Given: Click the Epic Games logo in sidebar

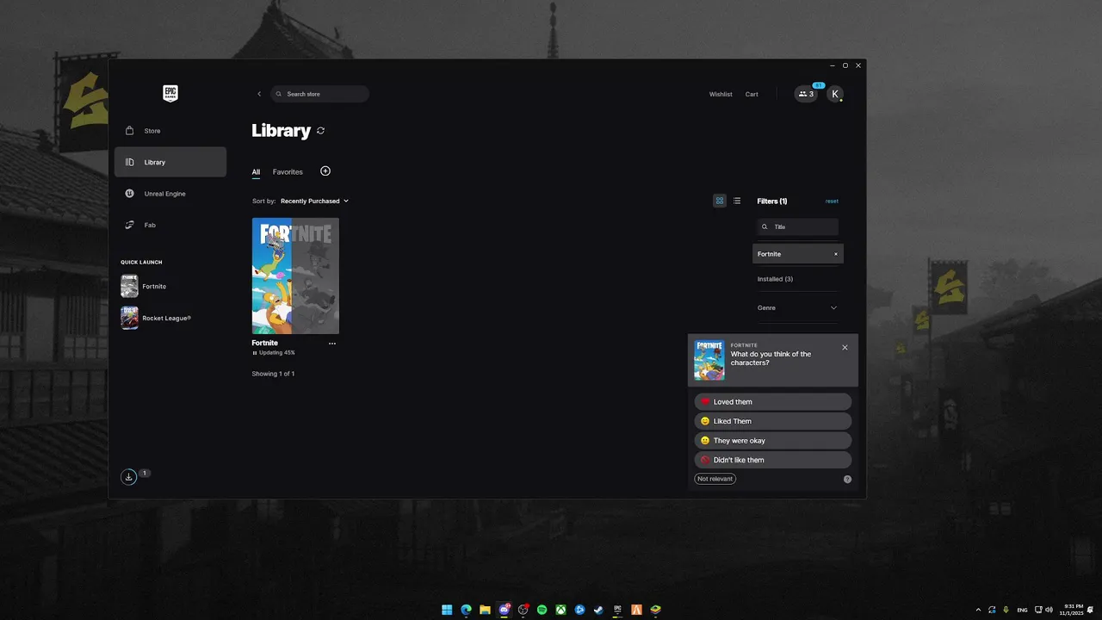Looking at the screenshot, I should pyautogui.click(x=170, y=93).
